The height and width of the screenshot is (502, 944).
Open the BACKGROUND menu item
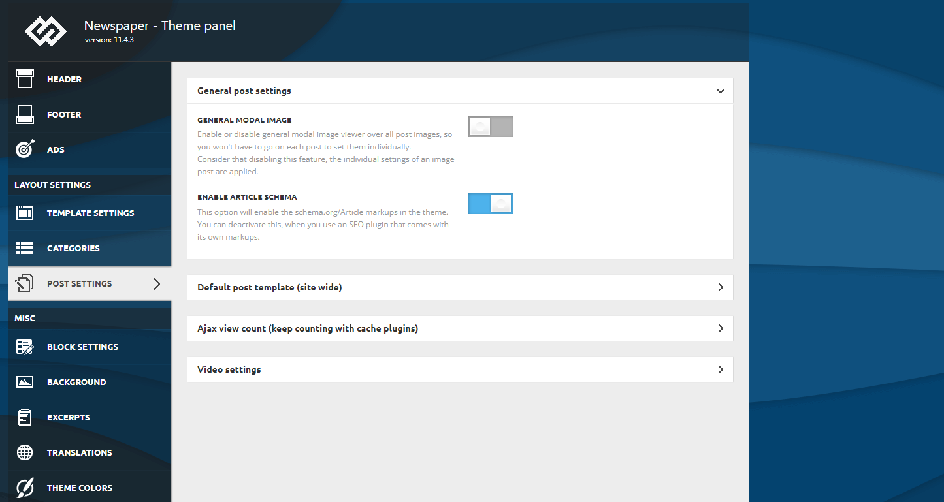point(90,382)
